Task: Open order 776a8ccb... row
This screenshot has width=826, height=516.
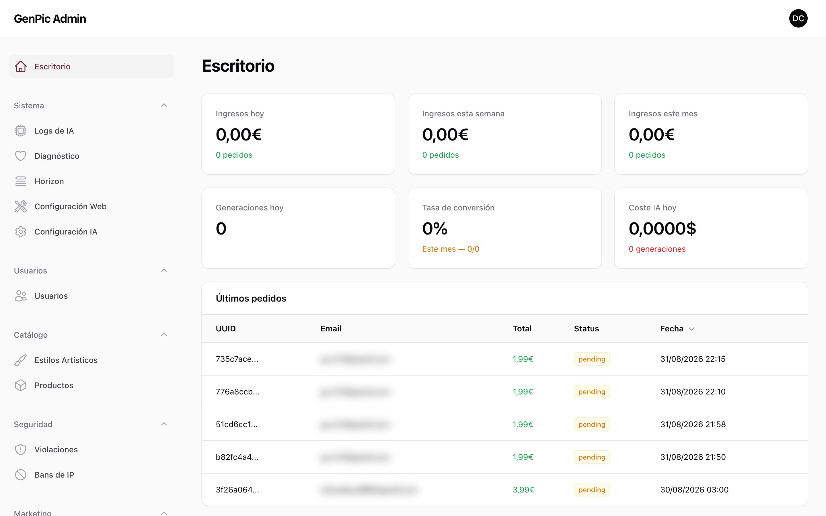Action: 504,392
